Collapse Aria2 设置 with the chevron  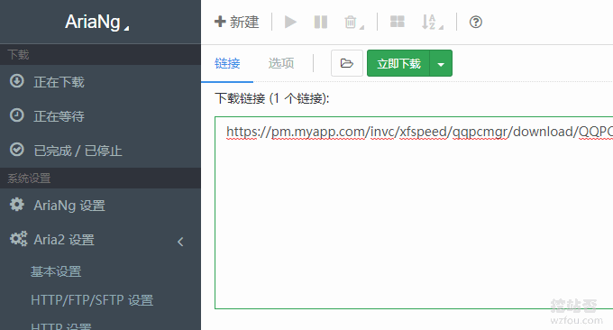pos(180,242)
